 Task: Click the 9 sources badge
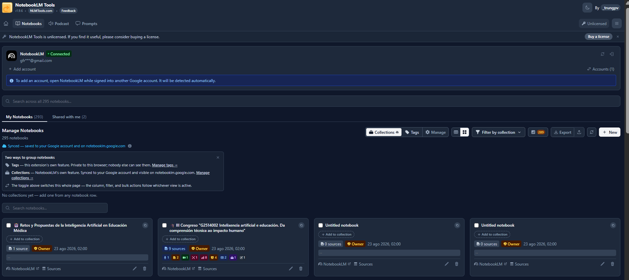click(175, 249)
